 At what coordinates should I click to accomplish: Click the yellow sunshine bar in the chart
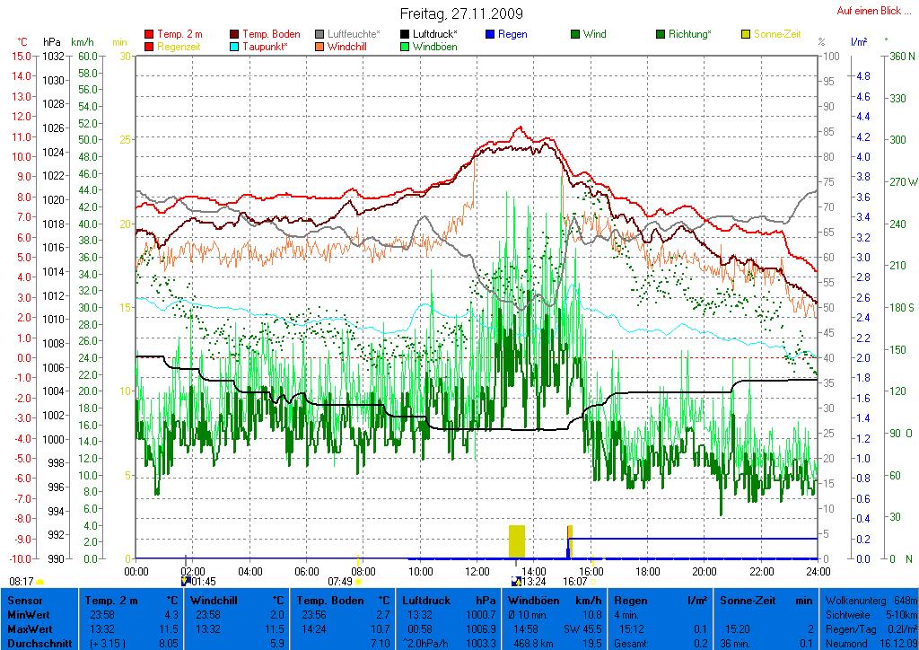pos(516,541)
